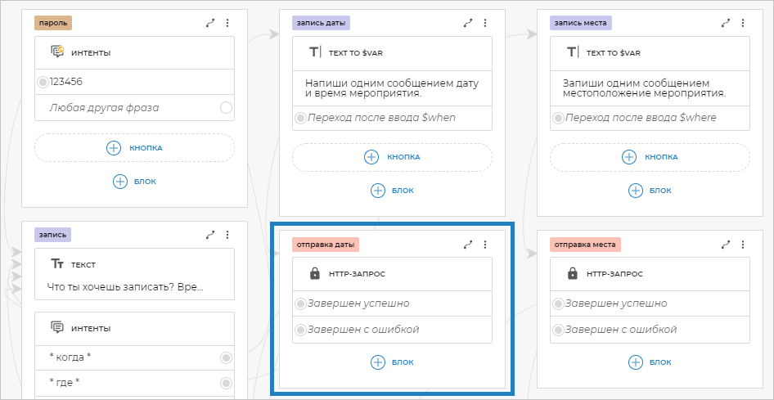The image size is (774, 400).
Task: Click the отправка даты label tag
Action: [325, 244]
